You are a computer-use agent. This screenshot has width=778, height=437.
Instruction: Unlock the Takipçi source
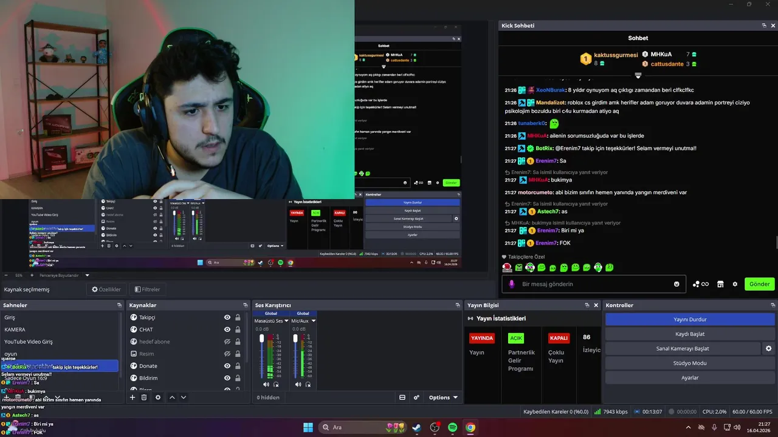tap(238, 317)
